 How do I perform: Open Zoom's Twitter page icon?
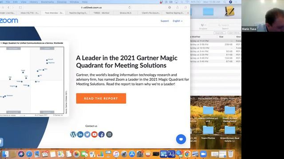click(x=87, y=134)
